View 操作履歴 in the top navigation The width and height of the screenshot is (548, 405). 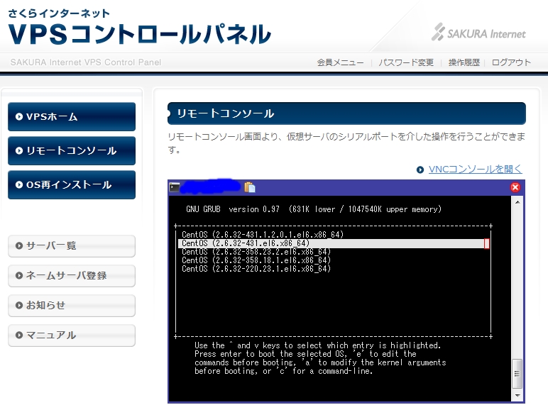click(464, 62)
